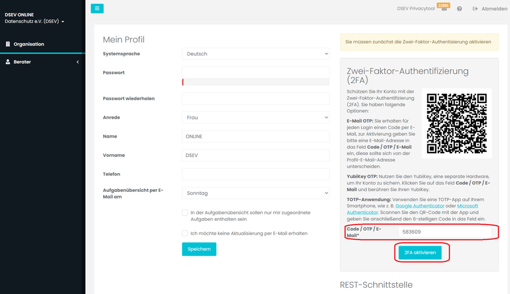Image resolution: width=510 pixels, height=294 pixels.
Task: Open the mail notifications envelope icon
Action: click(444, 9)
